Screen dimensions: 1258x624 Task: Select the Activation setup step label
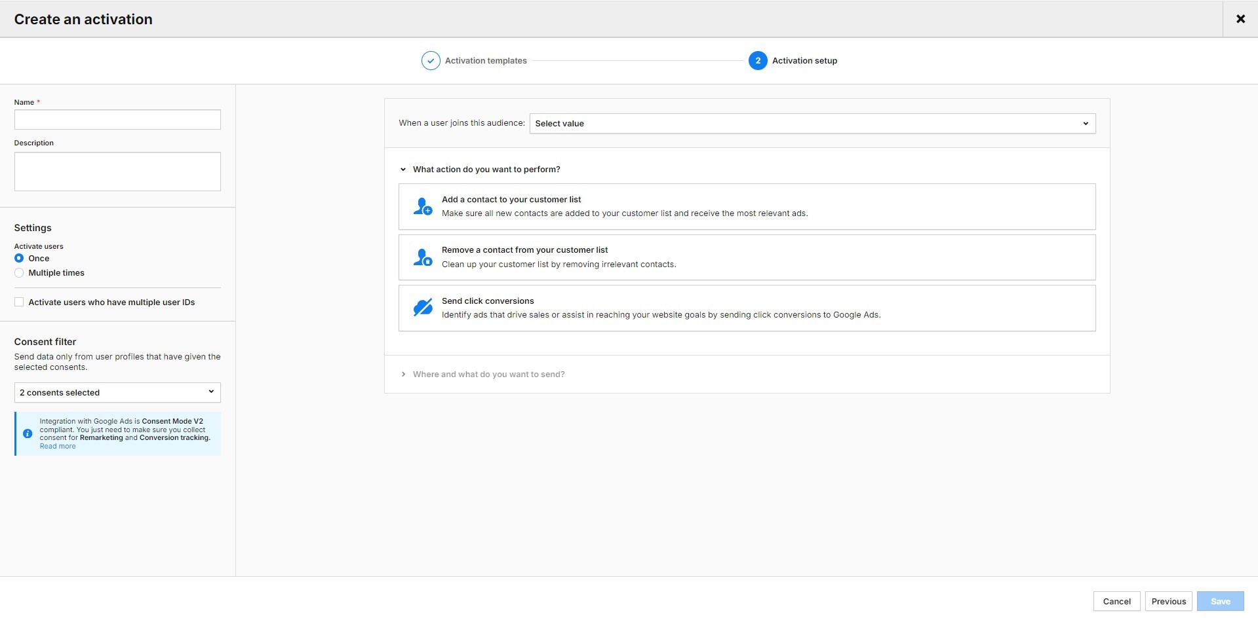tap(804, 60)
